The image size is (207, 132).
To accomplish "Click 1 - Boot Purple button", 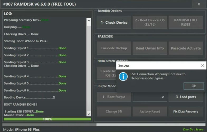I will (x=114, y=97).
